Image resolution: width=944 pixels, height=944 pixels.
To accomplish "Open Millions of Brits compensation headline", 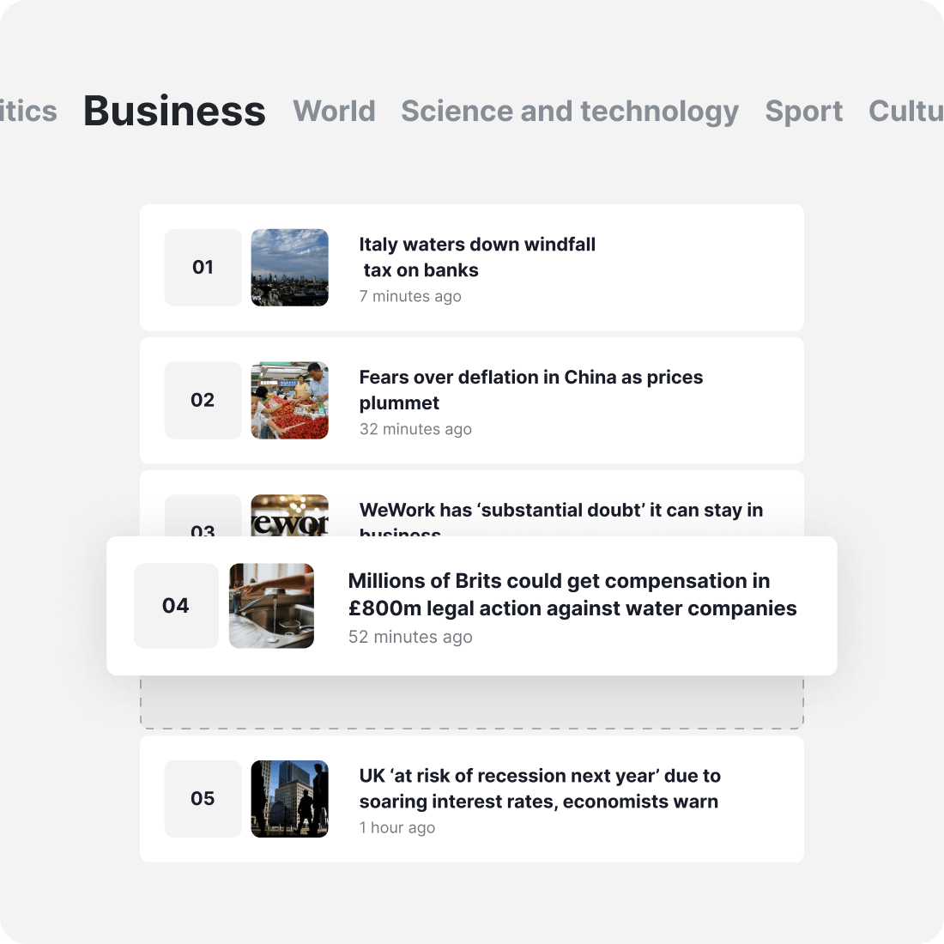I will tap(572, 594).
